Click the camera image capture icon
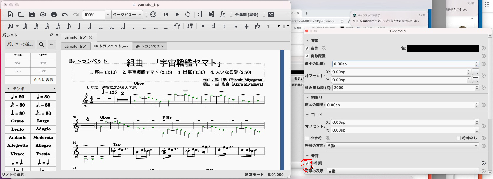Image resolution: width=493 pixels, height=179 pixels. [271, 15]
